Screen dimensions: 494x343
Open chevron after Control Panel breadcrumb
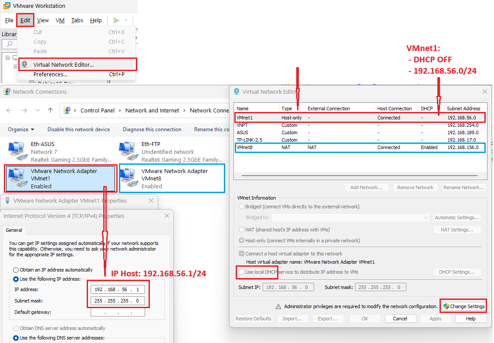(x=120, y=110)
